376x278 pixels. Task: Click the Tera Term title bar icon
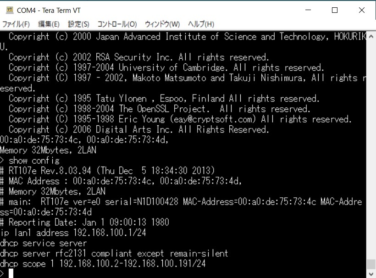point(9,10)
